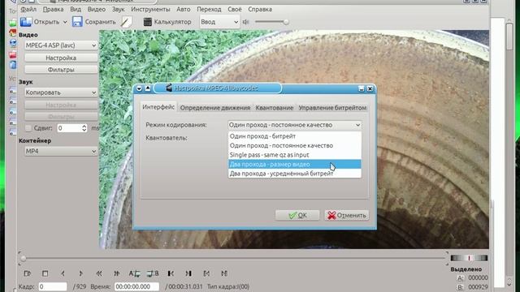Open the Input volume dropdown in toolbar
Screen dimensions: 520x292
coord(219,22)
